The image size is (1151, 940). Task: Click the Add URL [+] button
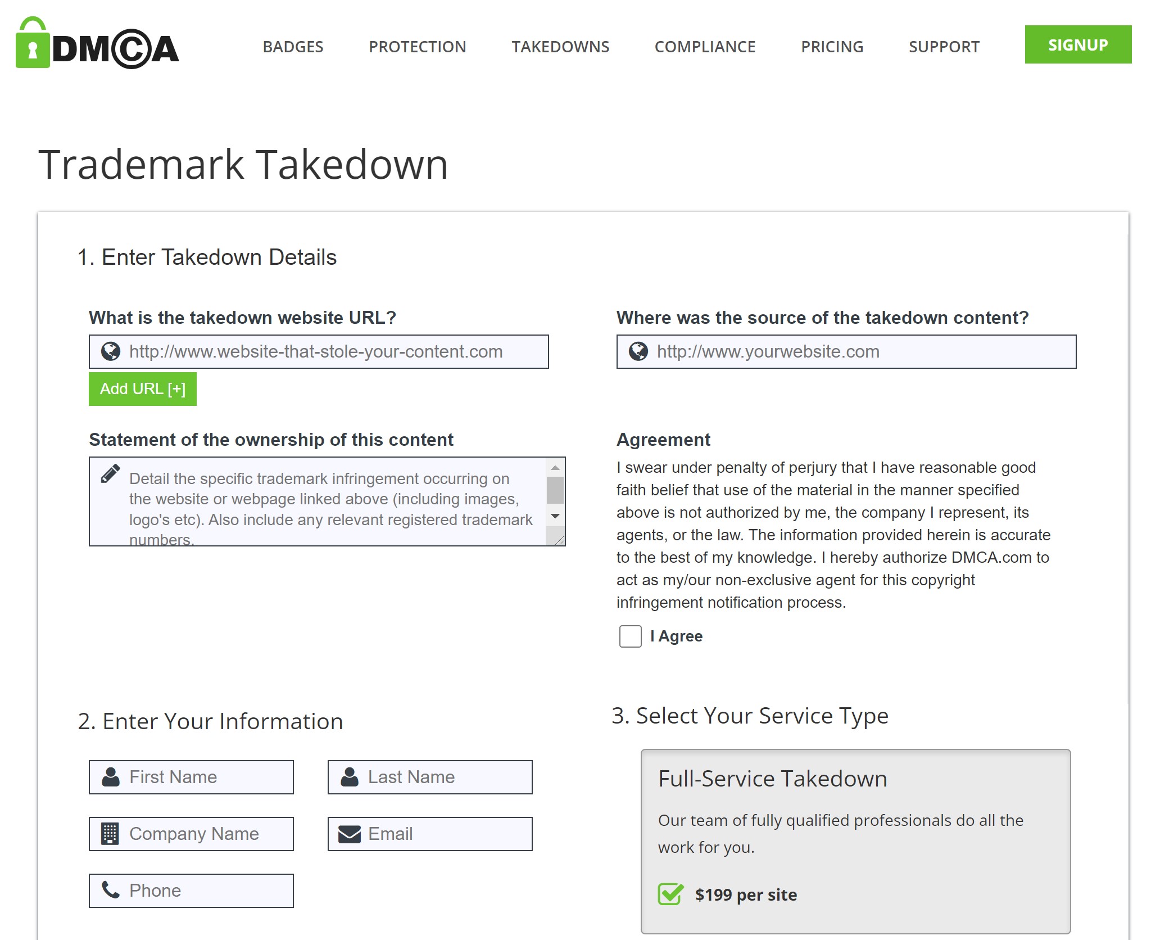(x=143, y=389)
